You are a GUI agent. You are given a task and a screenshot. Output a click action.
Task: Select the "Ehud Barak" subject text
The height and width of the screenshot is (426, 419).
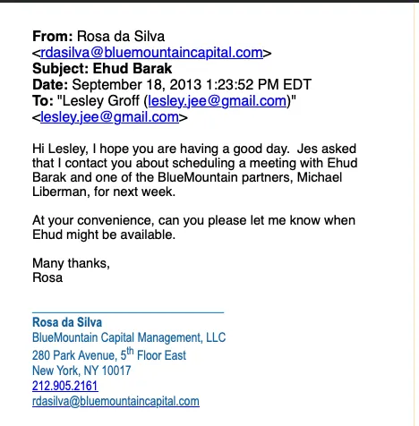click(133, 69)
